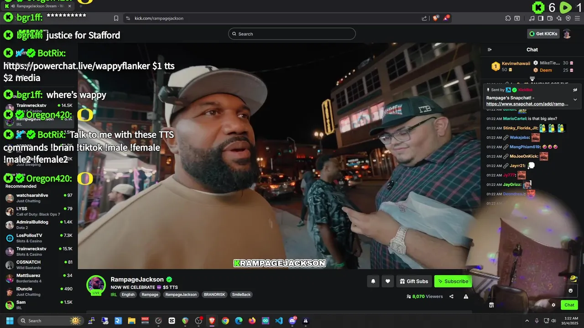Open the browser hamburger menu
The height and width of the screenshot is (328, 584).
click(577, 18)
